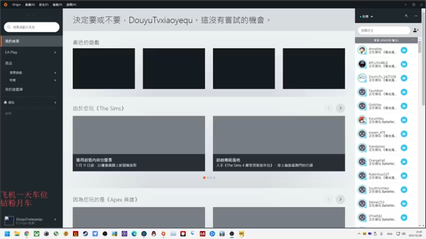Viewport: 426px width, 239px height.
Task: Minimize the friends list panel
Action: [x=416, y=16]
